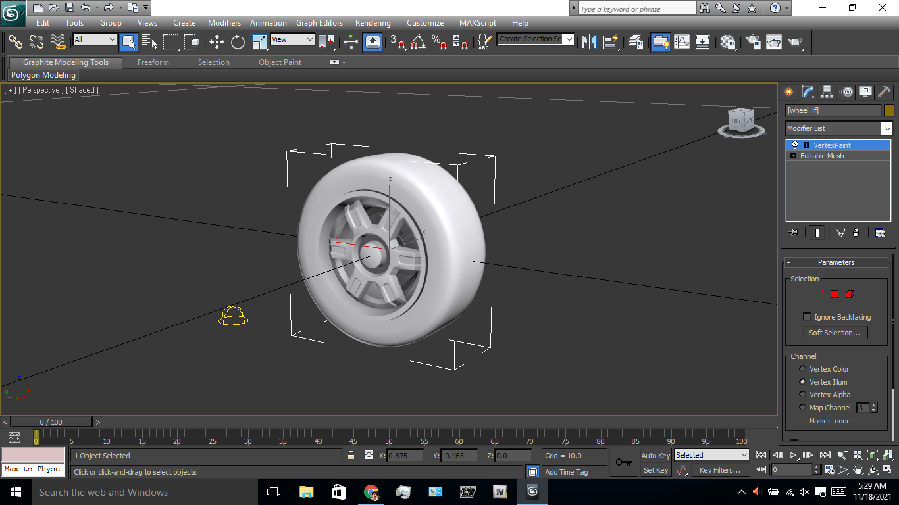Screen dimensions: 899x505
Task: Open the Utilities panel hammer icon
Action: 884,92
